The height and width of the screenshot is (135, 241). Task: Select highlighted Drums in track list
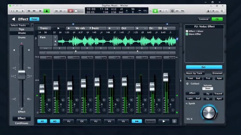pos(22,33)
